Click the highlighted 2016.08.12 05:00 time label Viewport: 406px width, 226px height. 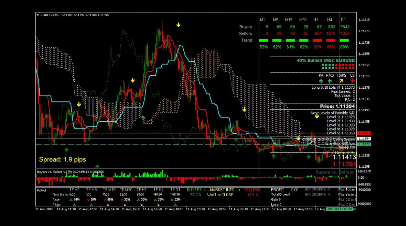point(340,209)
